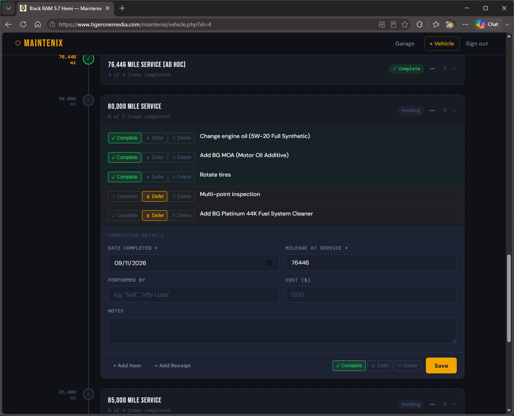This screenshot has width=514, height=416.
Task: Go back to previous page
Action: pyautogui.click(x=9, y=24)
